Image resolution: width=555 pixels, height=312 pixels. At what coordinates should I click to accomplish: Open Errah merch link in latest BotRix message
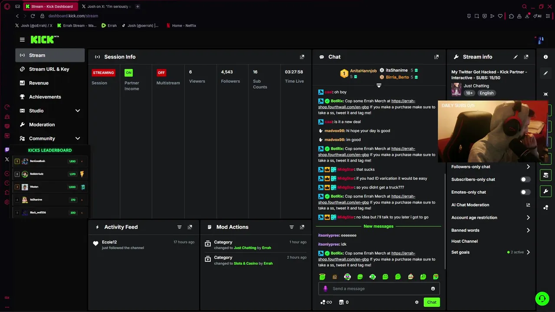point(366,256)
